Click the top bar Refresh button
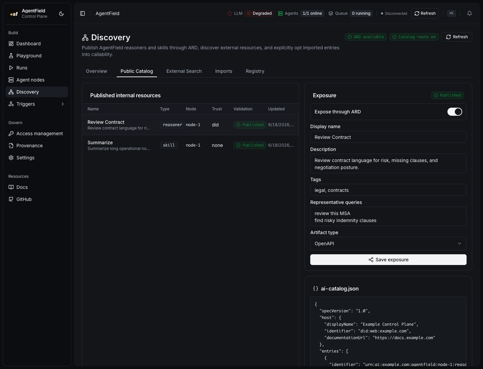The width and height of the screenshot is (483, 369). point(425,13)
